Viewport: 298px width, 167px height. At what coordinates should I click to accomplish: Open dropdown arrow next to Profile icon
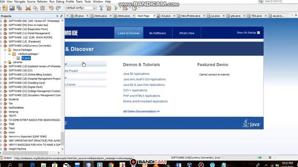click(x=139, y=8)
